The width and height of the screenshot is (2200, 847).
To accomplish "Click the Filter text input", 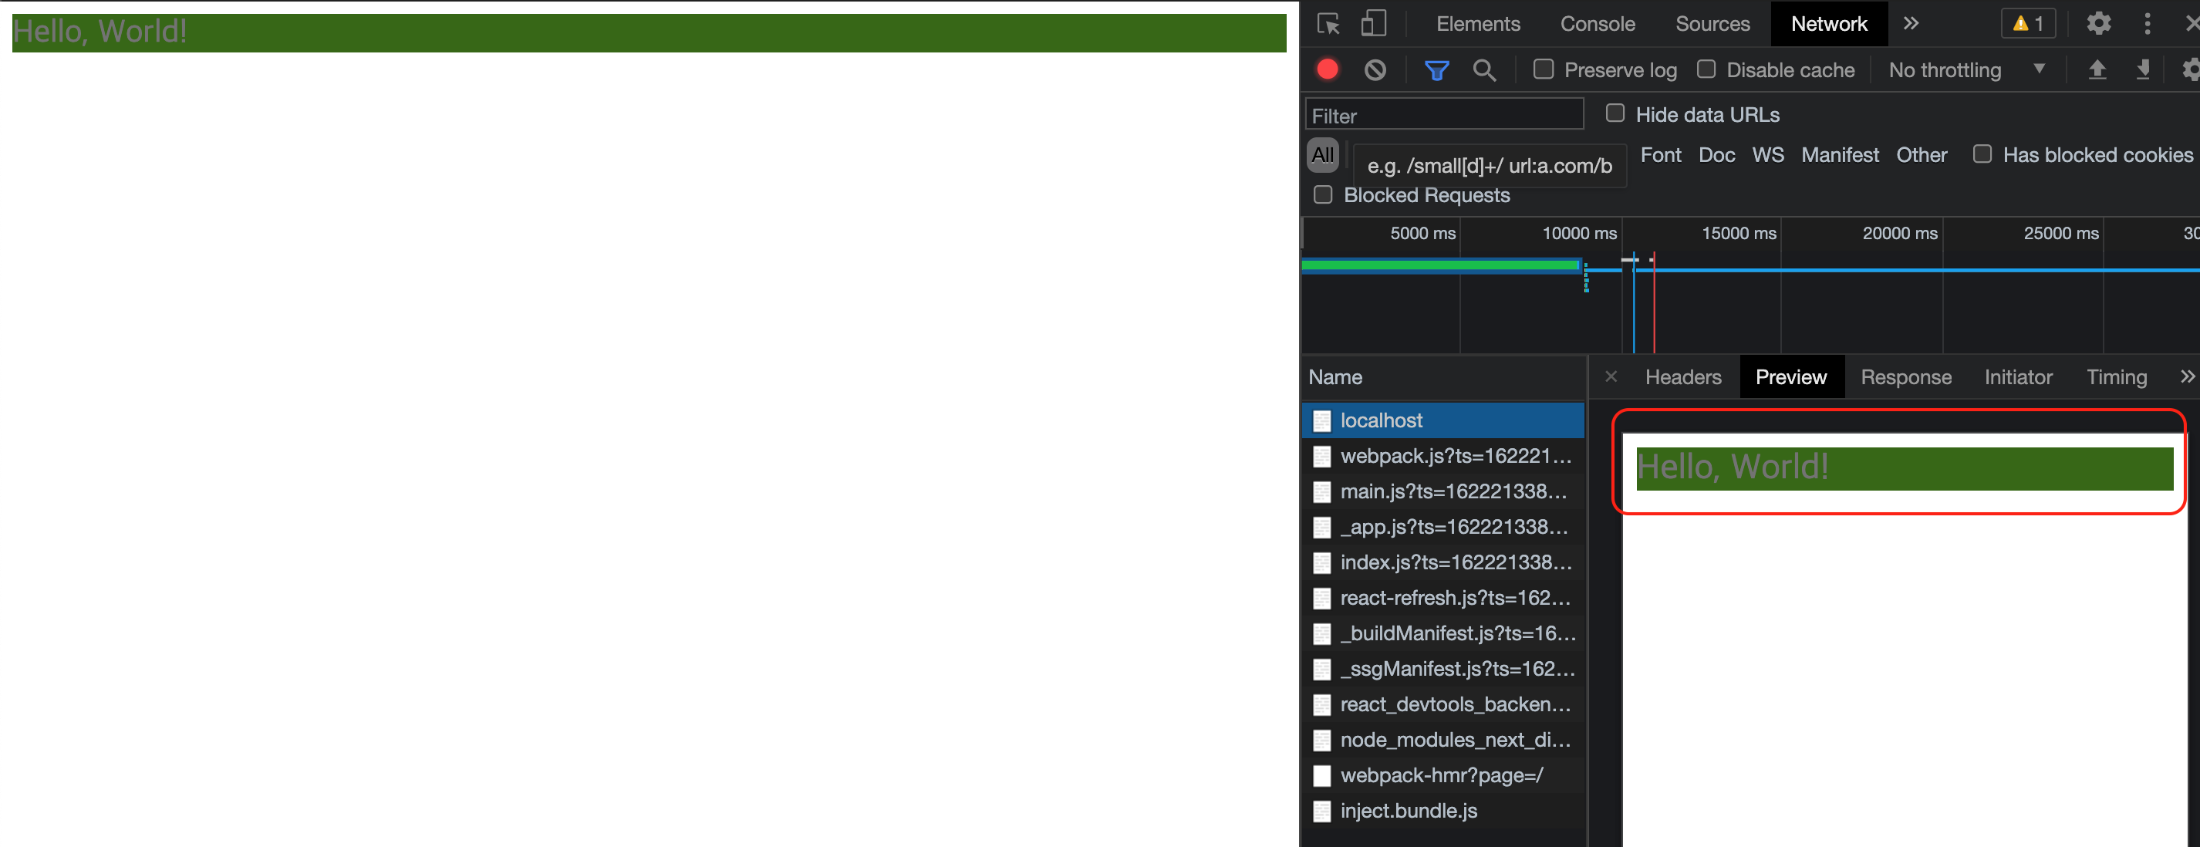I will [x=1443, y=115].
